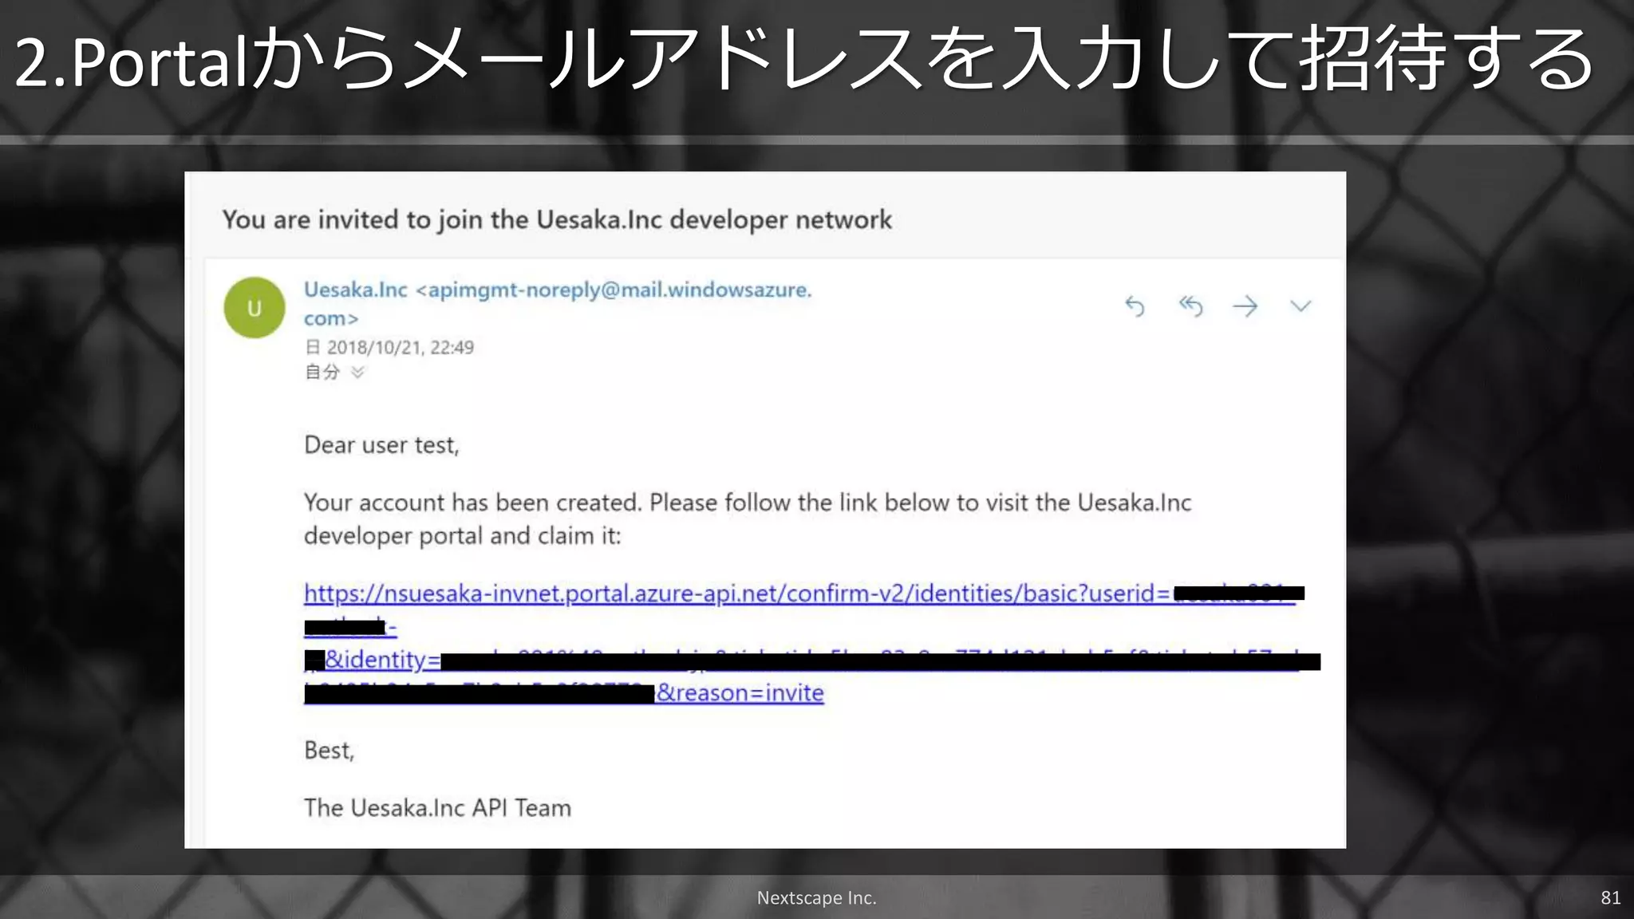
Task: Click the Forward arrow icon
Action: tap(1245, 306)
